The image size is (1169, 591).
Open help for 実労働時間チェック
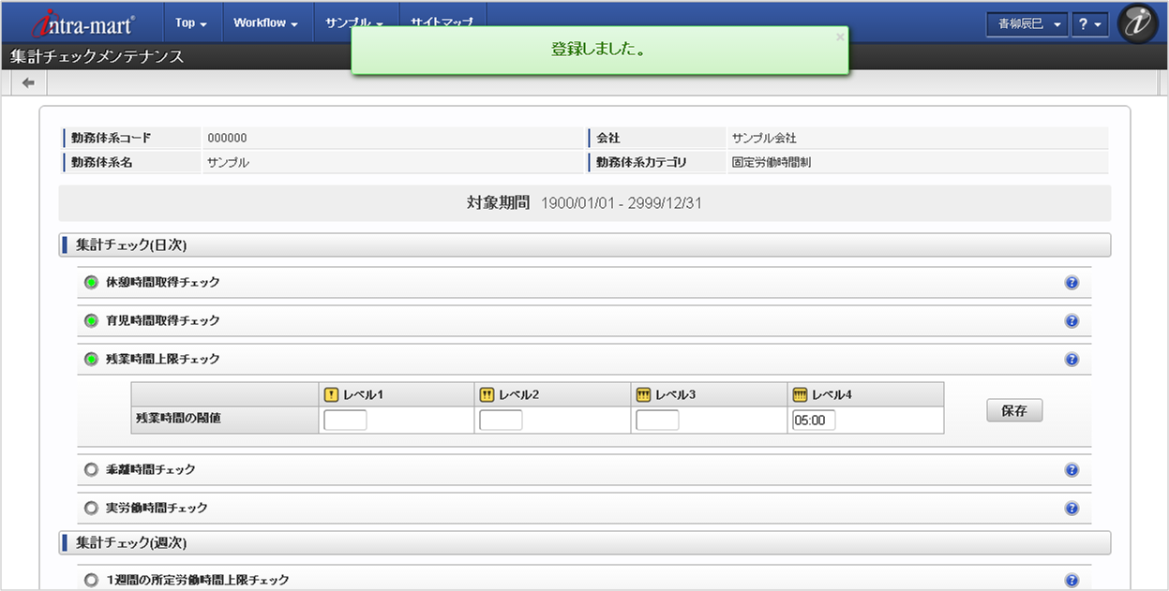pyautogui.click(x=1072, y=509)
